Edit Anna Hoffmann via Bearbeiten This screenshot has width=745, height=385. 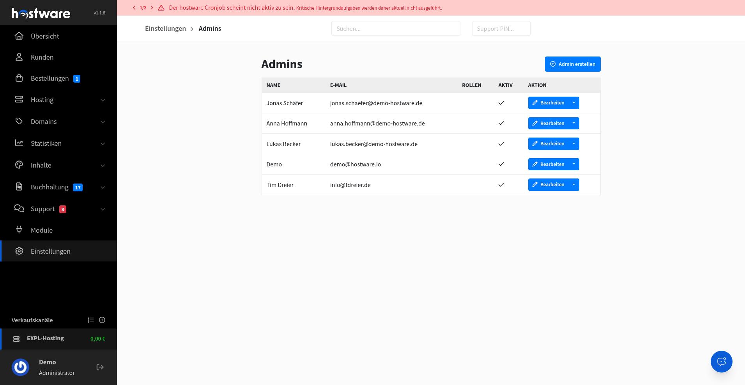tap(548, 123)
